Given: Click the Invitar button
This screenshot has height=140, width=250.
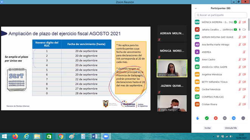Looking at the screenshot, I should point(208,128).
